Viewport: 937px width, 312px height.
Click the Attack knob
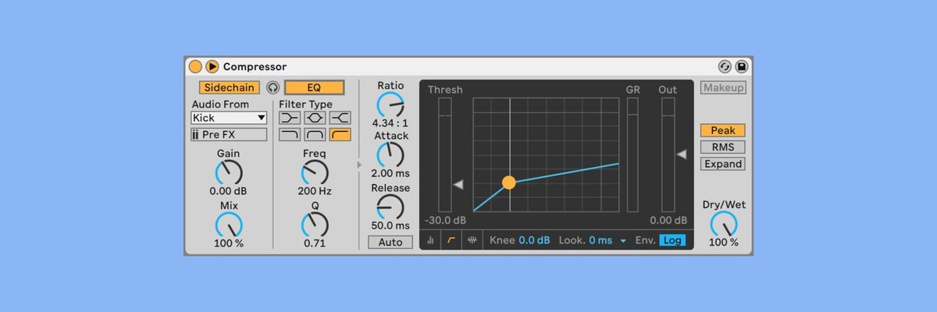pos(390,154)
